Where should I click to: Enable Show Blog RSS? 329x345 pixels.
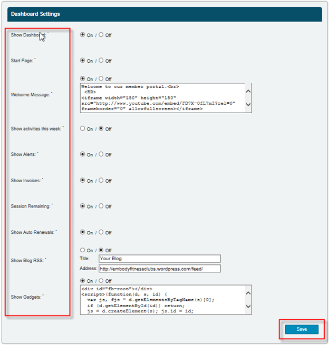click(x=83, y=250)
